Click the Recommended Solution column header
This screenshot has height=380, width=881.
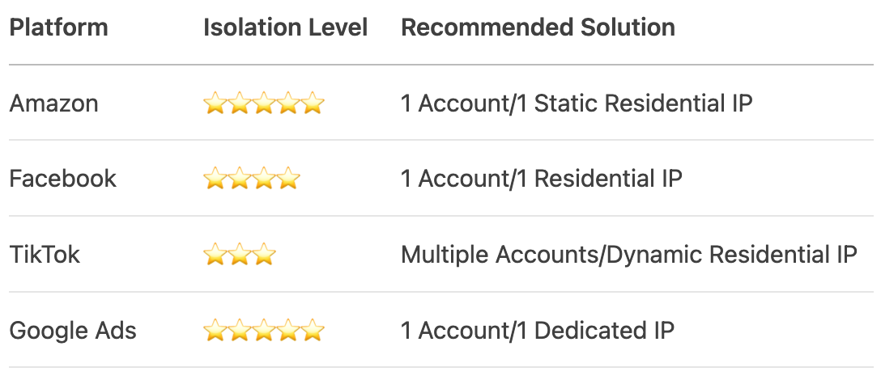coord(538,27)
